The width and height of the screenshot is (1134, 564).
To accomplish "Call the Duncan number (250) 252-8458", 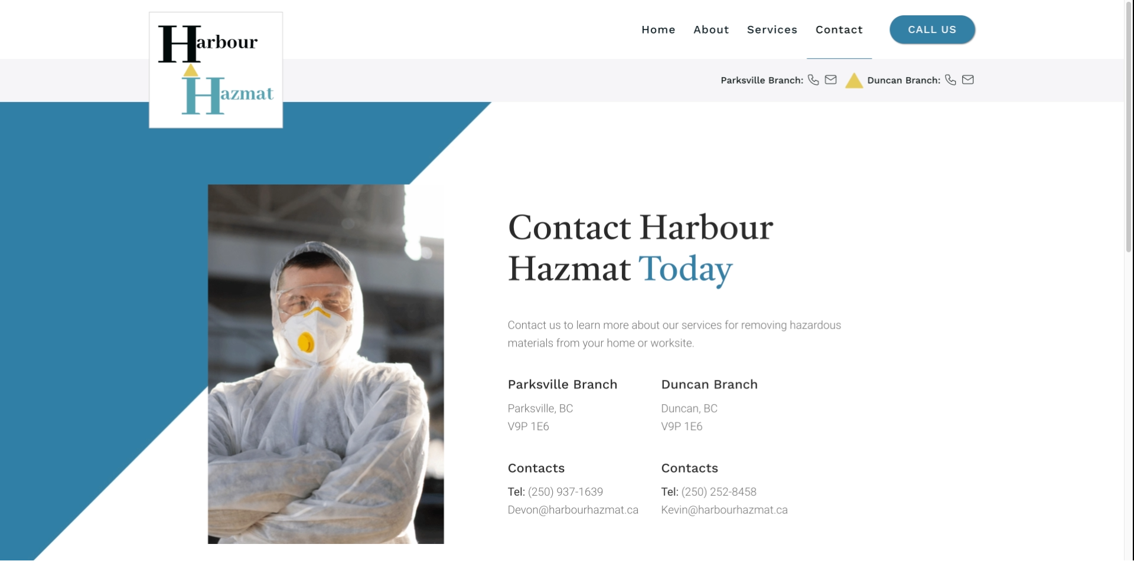I will click(x=719, y=491).
